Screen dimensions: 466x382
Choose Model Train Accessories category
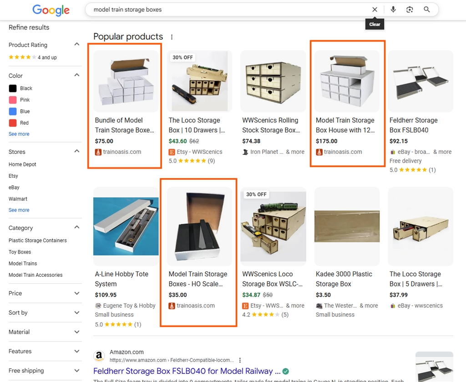(x=35, y=275)
